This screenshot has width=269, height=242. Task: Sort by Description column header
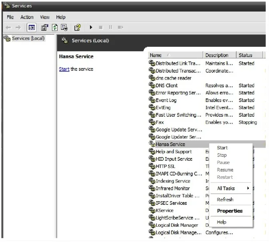(219, 55)
